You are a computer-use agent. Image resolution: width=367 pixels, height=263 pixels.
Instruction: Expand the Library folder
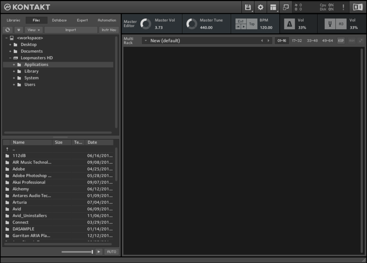pyautogui.click(x=14, y=71)
